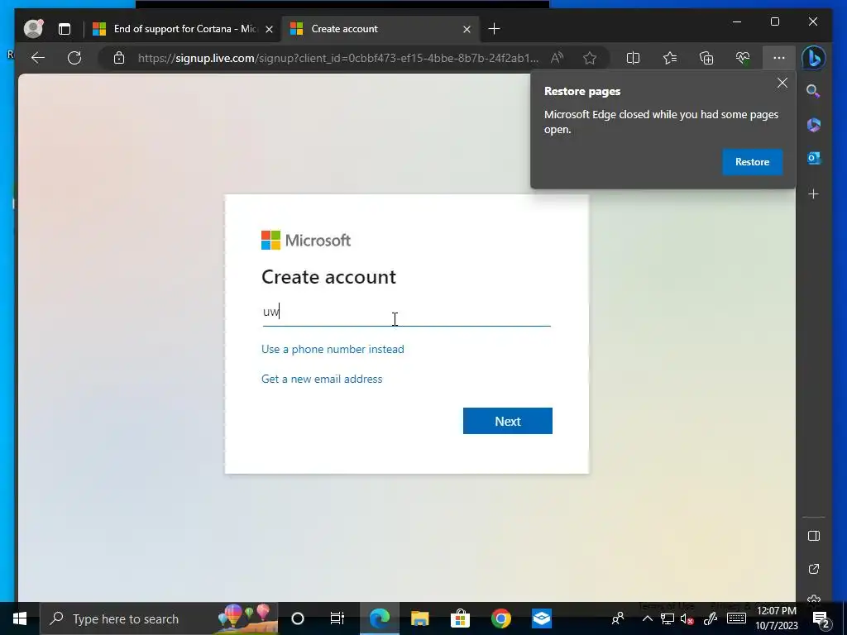
Task: Open Read aloud icon in address bar
Action: 557,58
